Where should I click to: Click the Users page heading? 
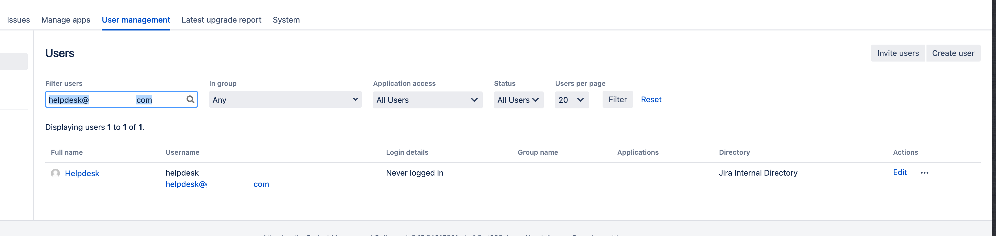point(60,53)
